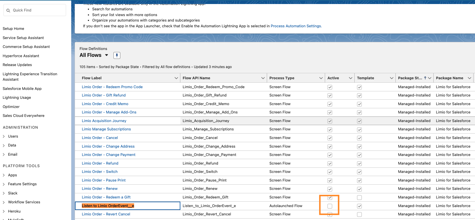
Task: Select the Autolaunched Flow process type cell
Action: 296,206
